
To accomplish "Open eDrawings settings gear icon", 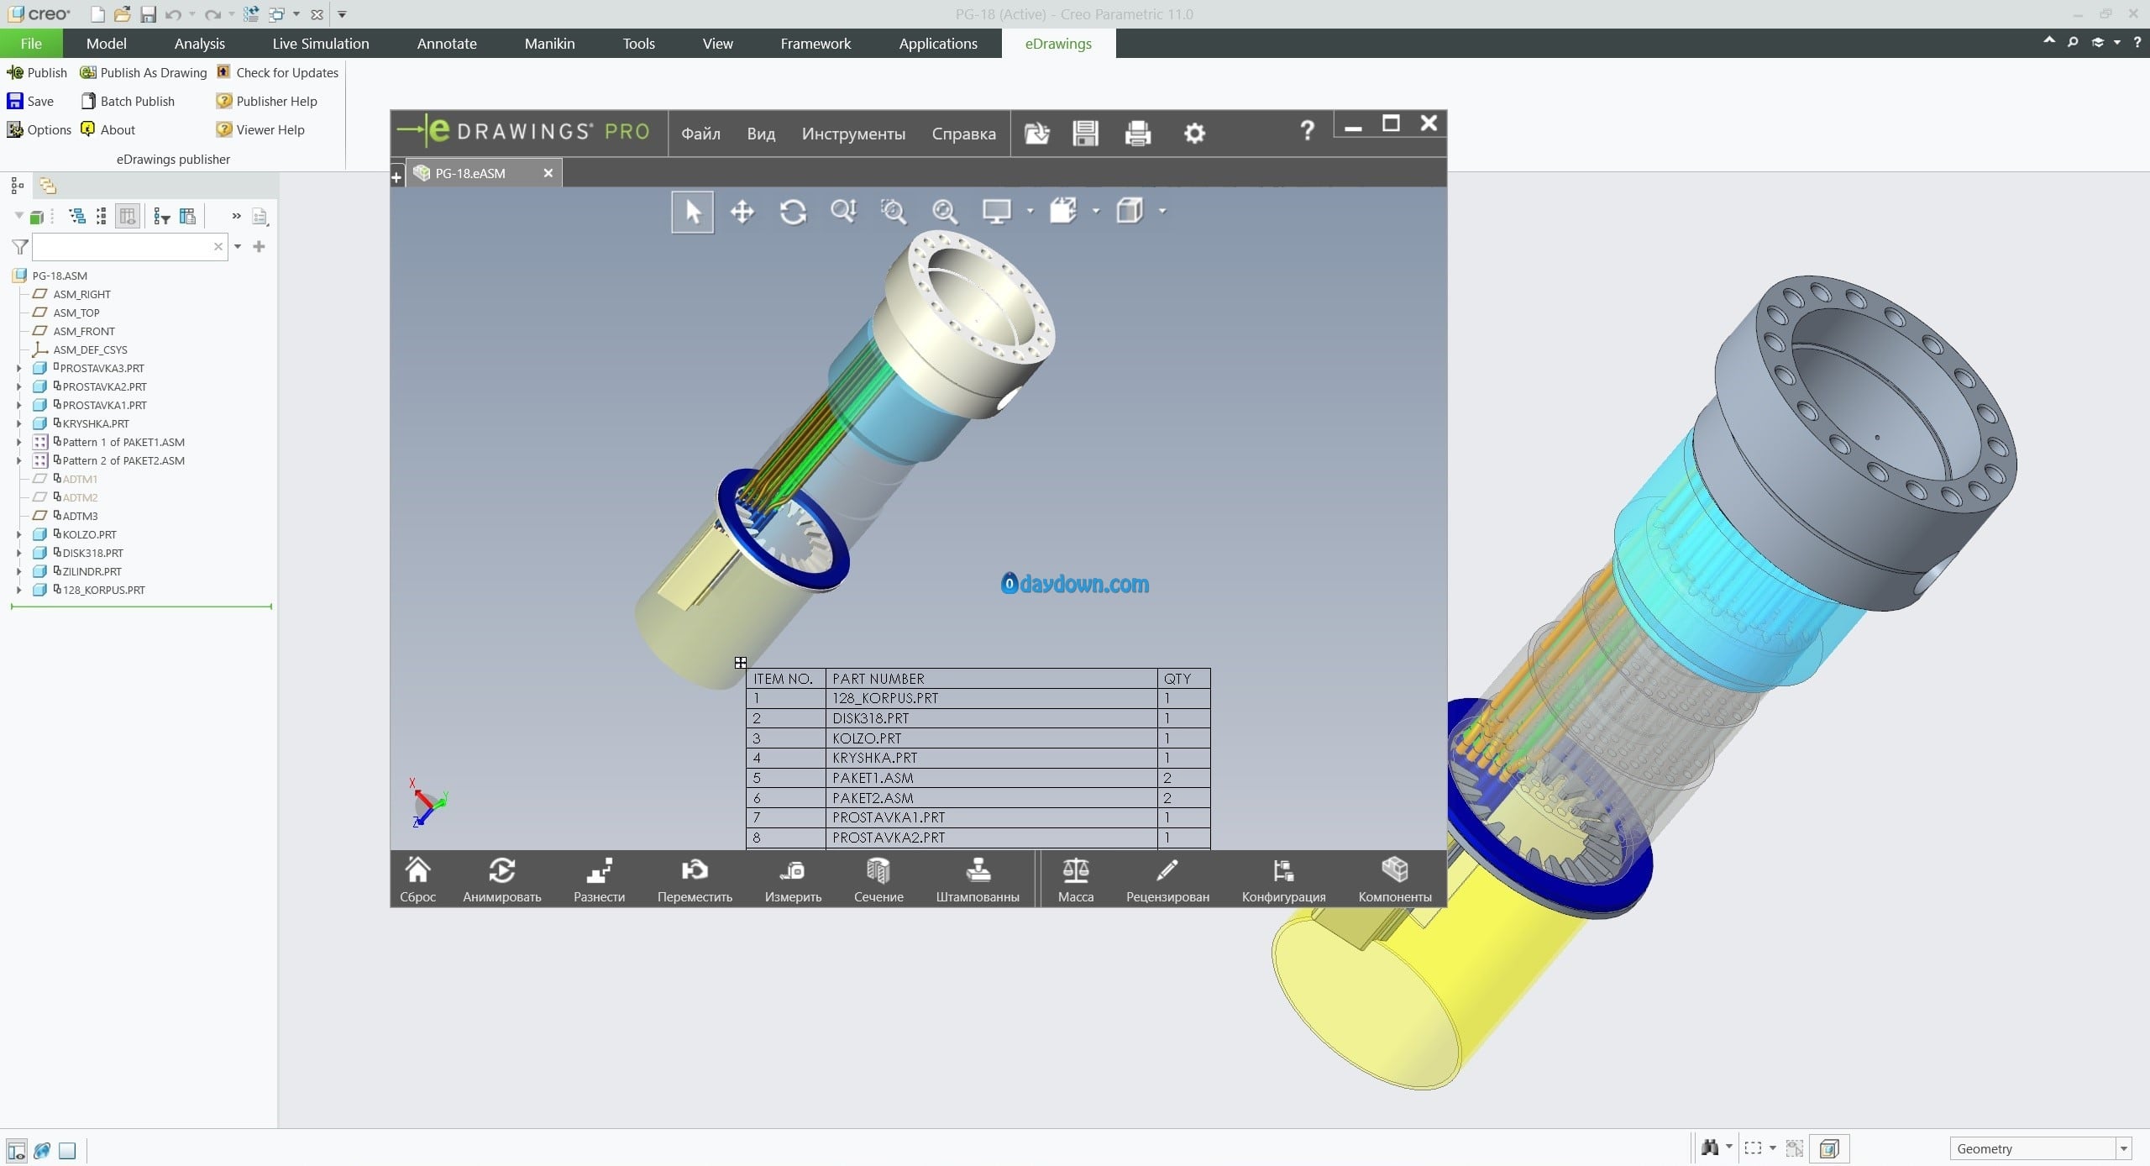I will 1194,134.
